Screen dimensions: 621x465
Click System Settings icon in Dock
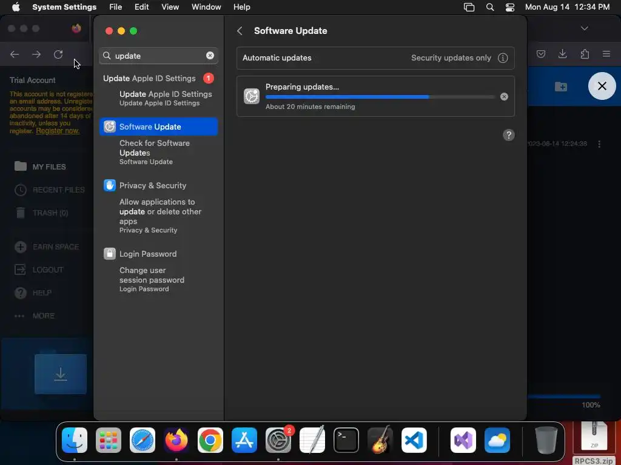pyautogui.click(x=278, y=440)
